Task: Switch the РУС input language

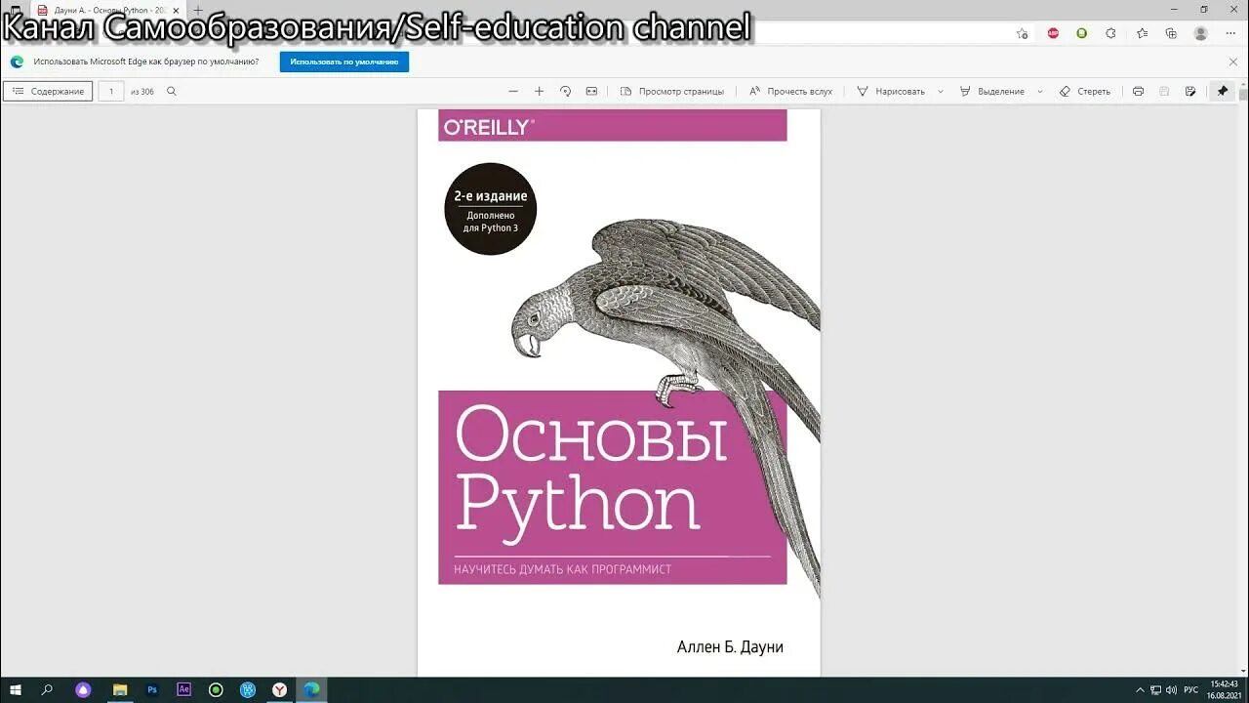Action: (x=1191, y=690)
